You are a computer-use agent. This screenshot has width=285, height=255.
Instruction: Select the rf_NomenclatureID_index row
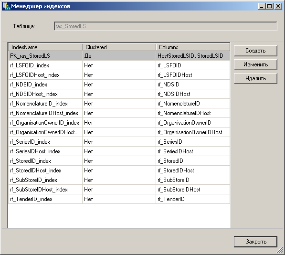click(119, 104)
